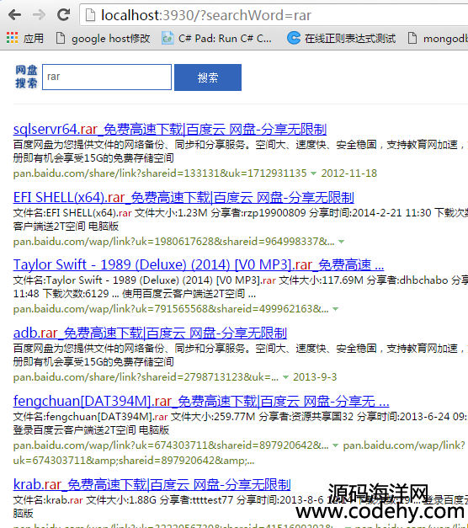
Task: Click the page icon in address bar
Action: pos(90,15)
